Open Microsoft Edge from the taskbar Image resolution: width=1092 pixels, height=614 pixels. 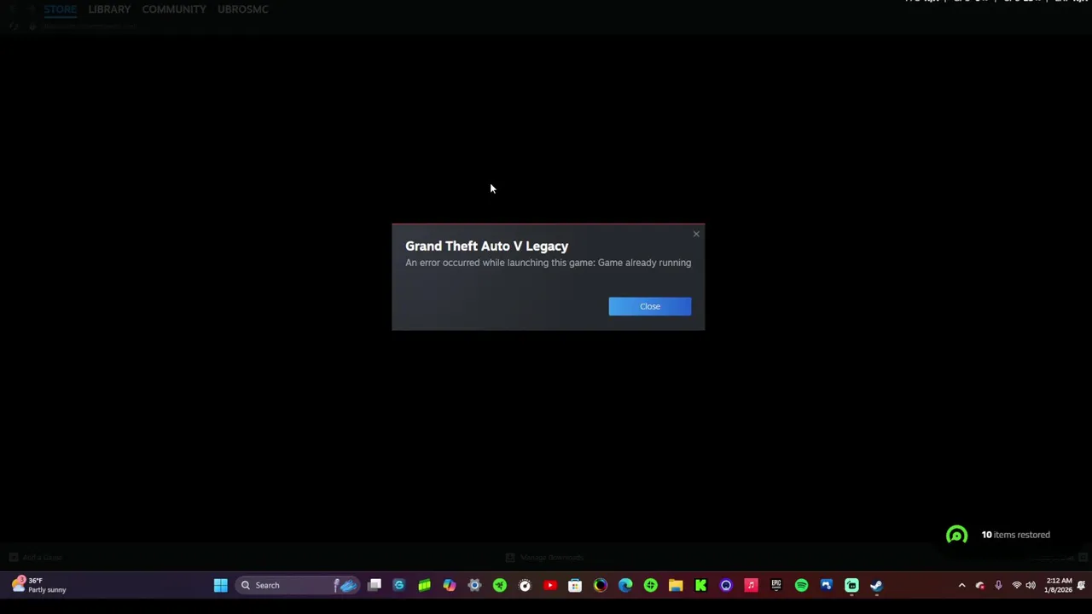click(625, 585)
